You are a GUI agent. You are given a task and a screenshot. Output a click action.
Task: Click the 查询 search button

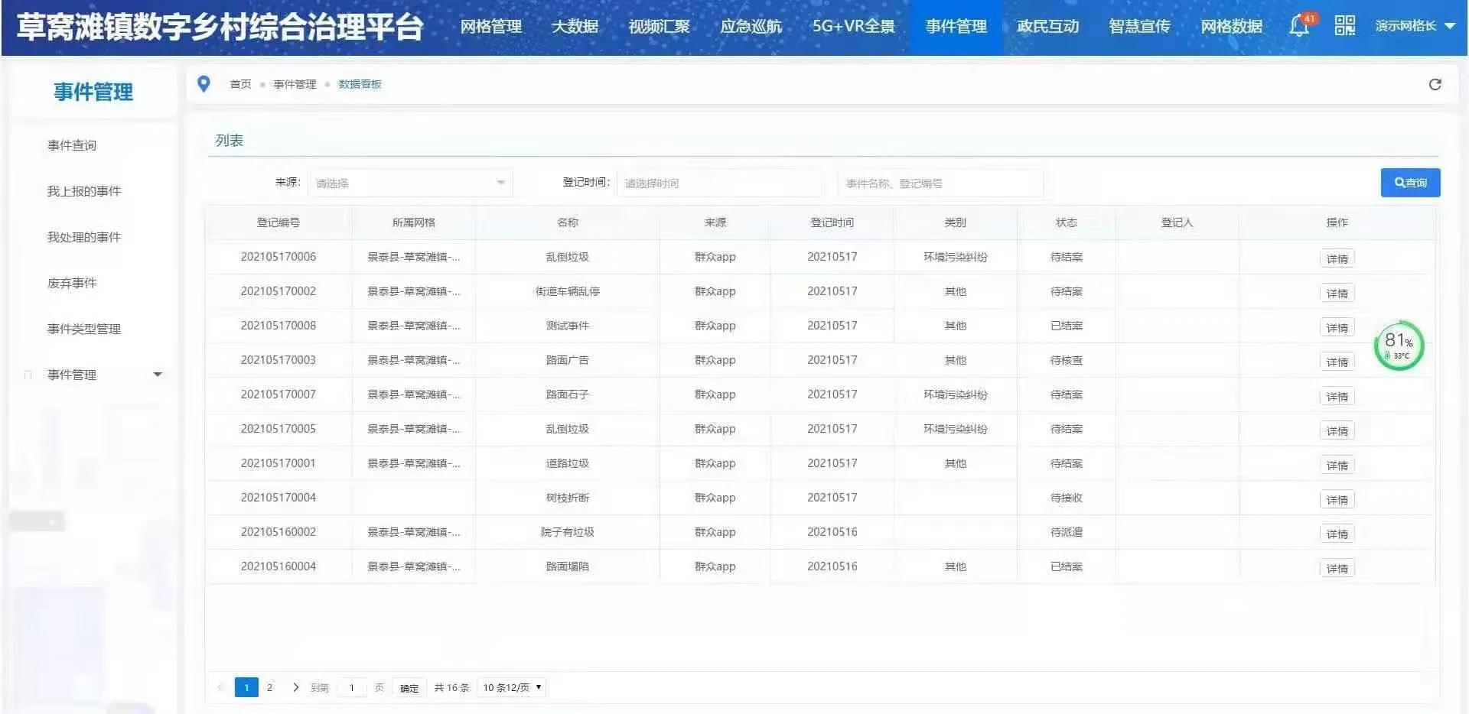[1410, 183]
